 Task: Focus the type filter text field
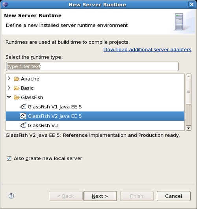pos(92,66)
